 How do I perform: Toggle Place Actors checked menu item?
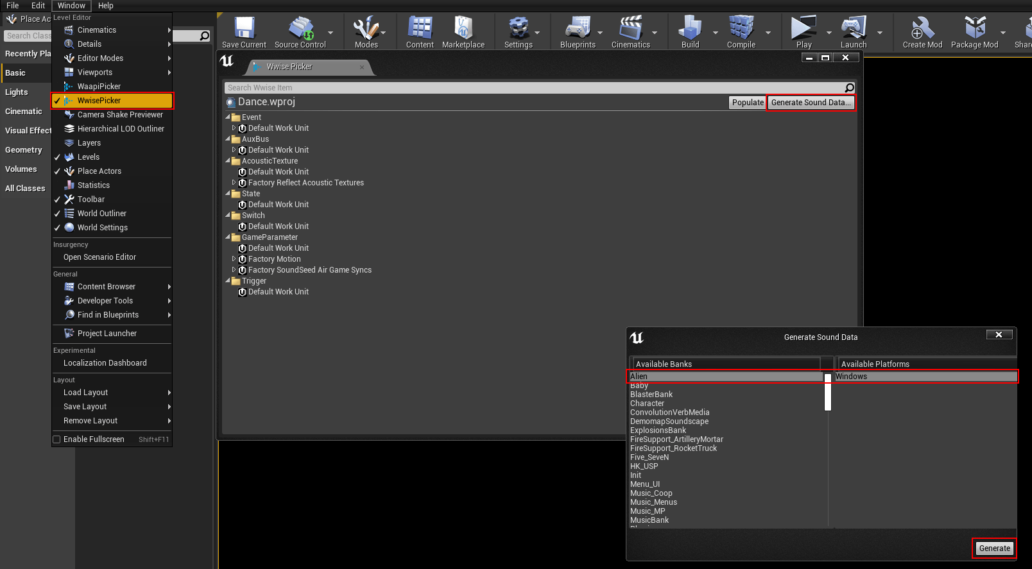[x=112, y=171]
